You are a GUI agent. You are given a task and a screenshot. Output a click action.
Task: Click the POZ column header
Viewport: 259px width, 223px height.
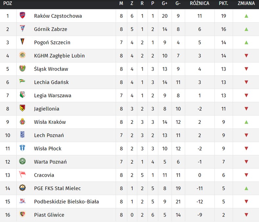click(8, 3)
